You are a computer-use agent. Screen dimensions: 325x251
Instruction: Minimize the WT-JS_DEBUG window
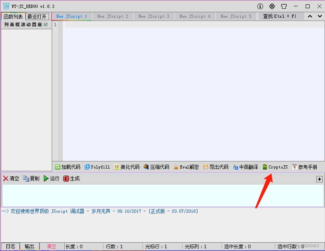pyautogui.click(x=296, y=6)
